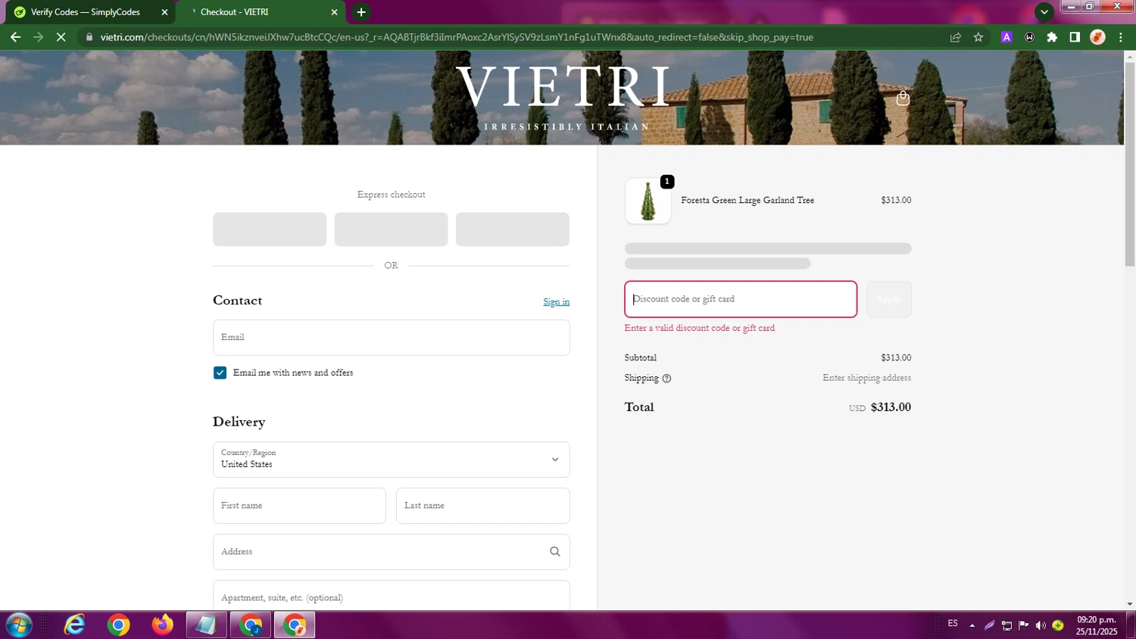The height and width of the screenshot is (639, 1136).
Task: Launch Internet Explorer from taskbar
Action: tap(74, 625)
